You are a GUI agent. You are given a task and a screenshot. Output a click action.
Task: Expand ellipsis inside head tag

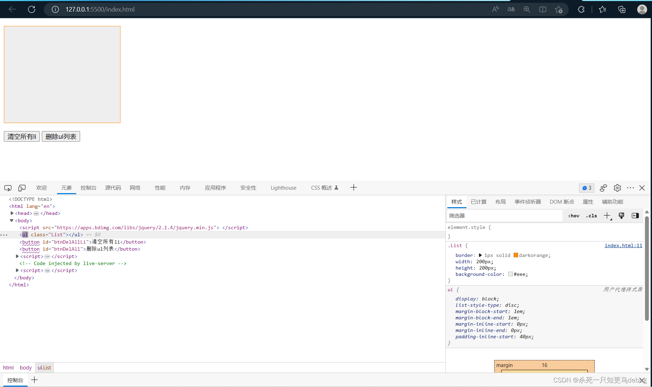[36, 213]
